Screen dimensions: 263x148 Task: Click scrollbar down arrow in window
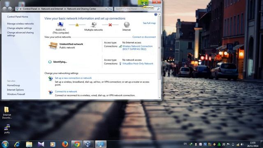pyautogui.click(x=159, y=98)
